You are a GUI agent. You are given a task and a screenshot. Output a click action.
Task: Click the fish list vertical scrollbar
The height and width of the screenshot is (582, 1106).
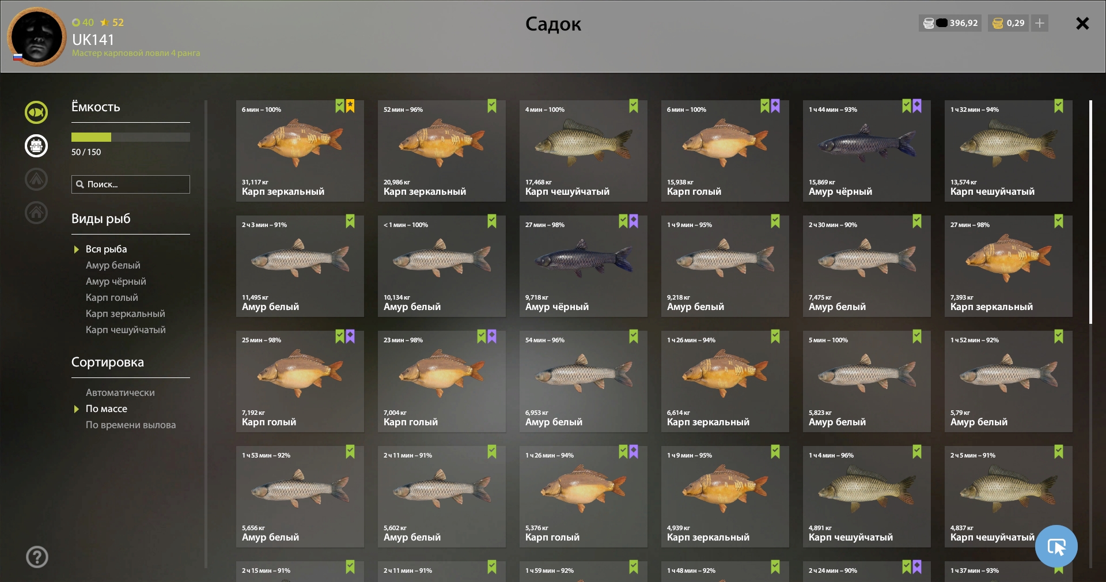[x=1090, y=212]
